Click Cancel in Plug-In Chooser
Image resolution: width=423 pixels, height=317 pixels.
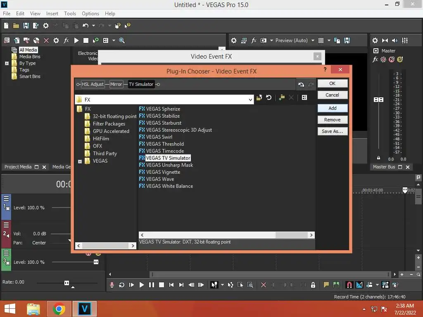333,95
